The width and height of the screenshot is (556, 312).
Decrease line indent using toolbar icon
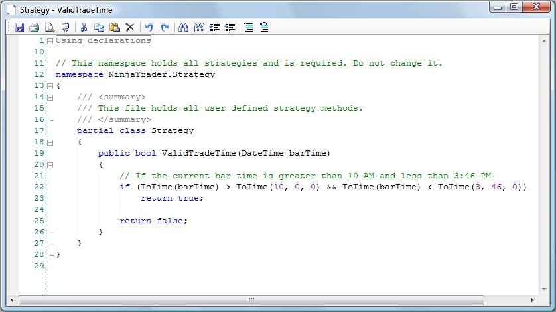tap(215, 27)
